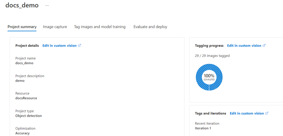Click the Tags and iterations heading
Image resolution: width=283 pixels, height=136 pixels.
point(210,113)
